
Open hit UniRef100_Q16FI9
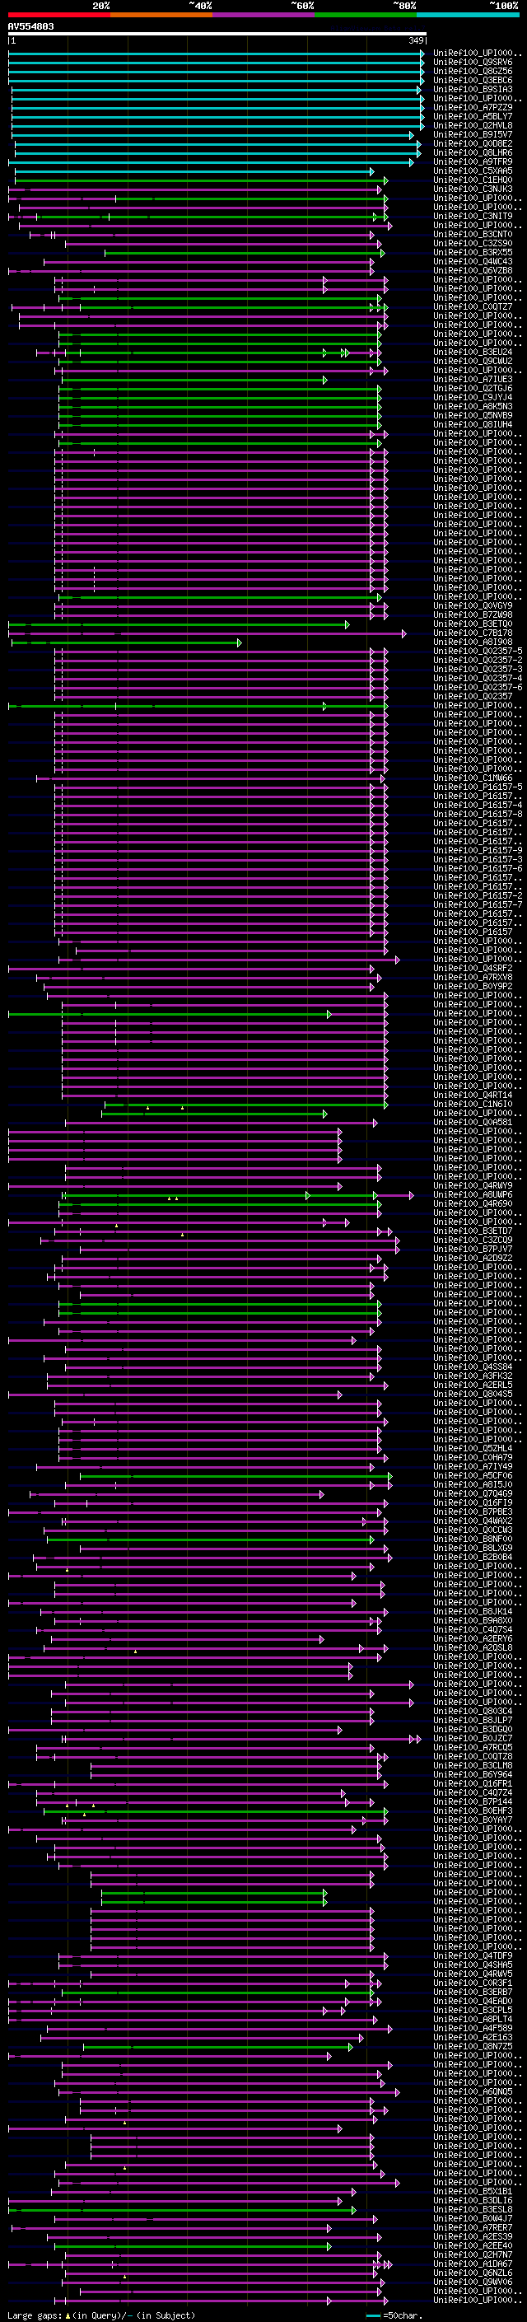pyautogui.click(x=473, y=1502)
